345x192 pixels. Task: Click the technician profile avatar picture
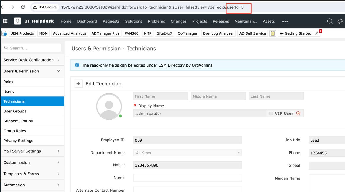click(109, 107)
